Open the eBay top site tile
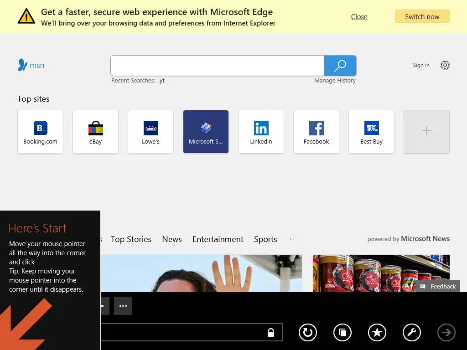Screen dimensions: 467x350 click(95, 132)
